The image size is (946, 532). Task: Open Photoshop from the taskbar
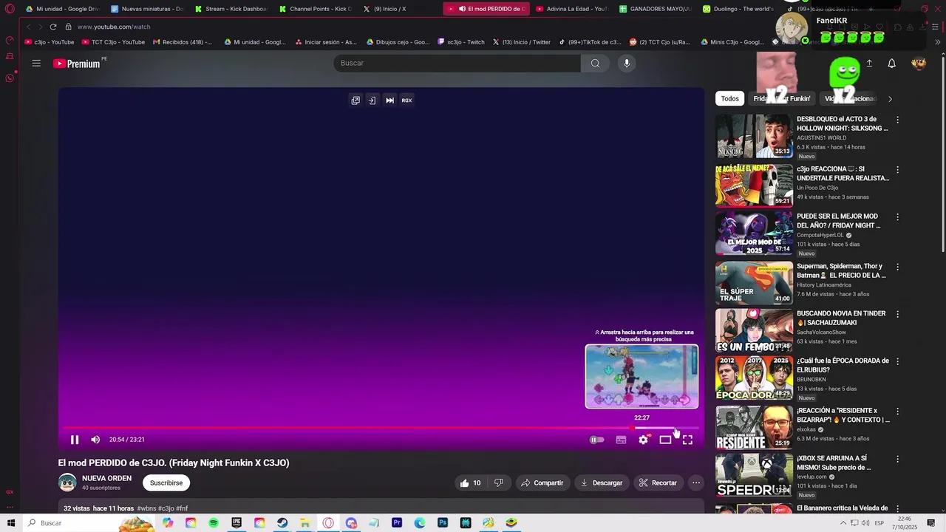[x=443, y=523]
